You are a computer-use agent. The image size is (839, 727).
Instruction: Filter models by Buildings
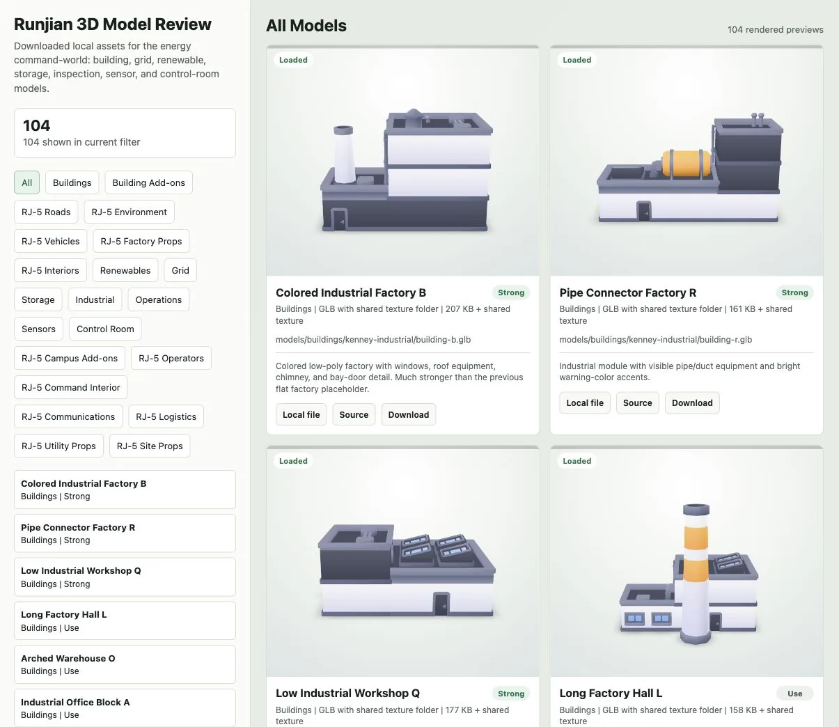(72, 182)
